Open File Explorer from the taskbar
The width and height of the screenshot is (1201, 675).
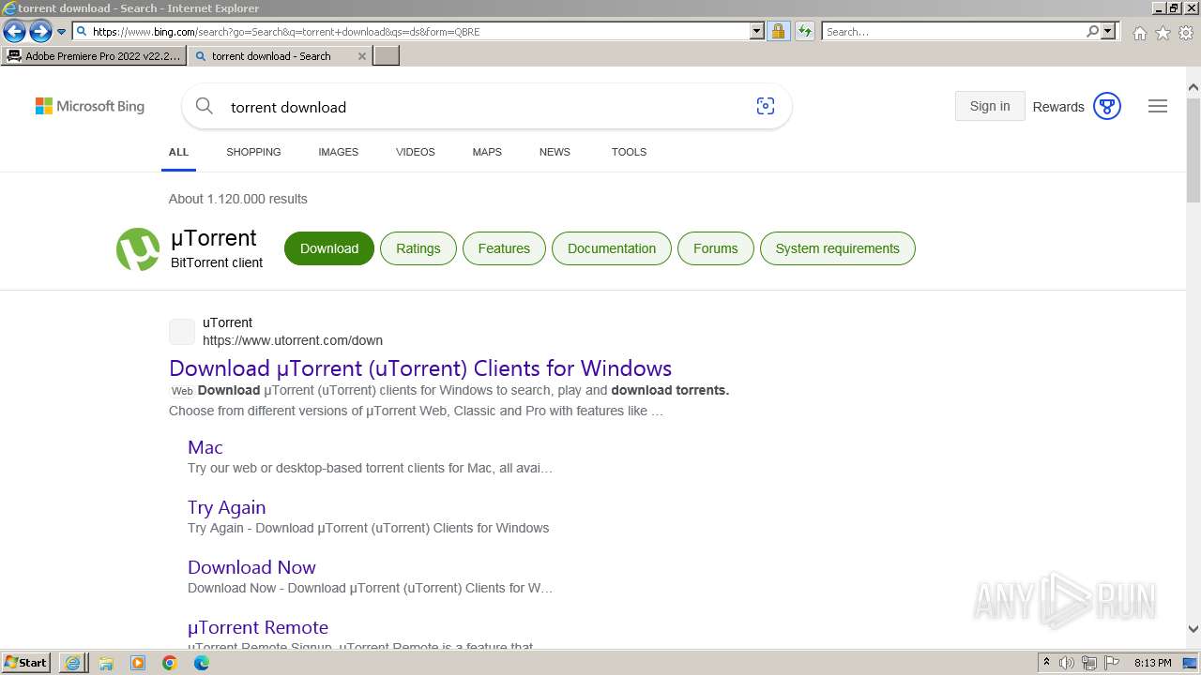(106, 663)
